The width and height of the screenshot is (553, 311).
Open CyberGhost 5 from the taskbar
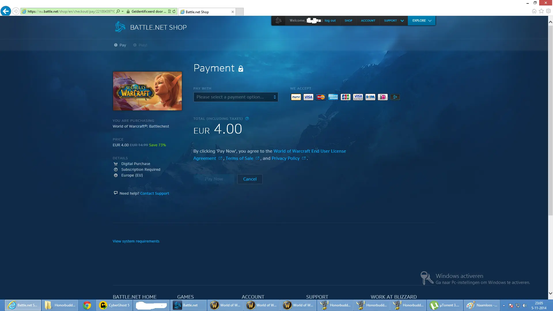click(114, 305)
